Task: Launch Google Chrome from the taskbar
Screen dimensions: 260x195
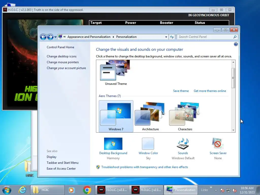Action: click(87, 190)
